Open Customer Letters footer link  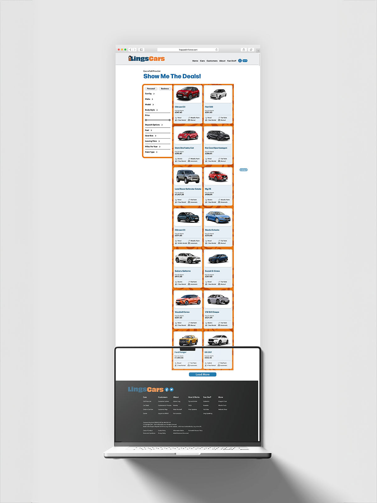click(163, 401)
